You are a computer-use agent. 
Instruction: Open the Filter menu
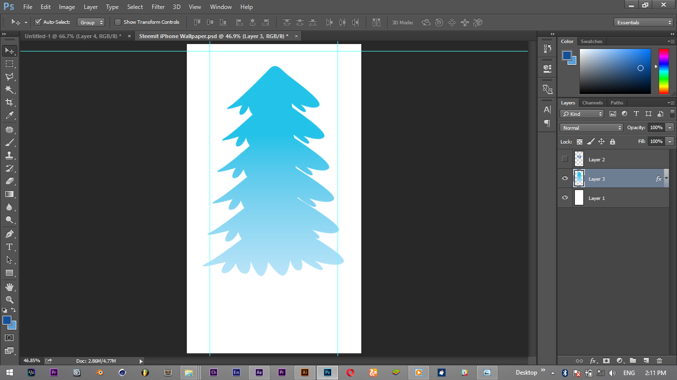(158, 7)
